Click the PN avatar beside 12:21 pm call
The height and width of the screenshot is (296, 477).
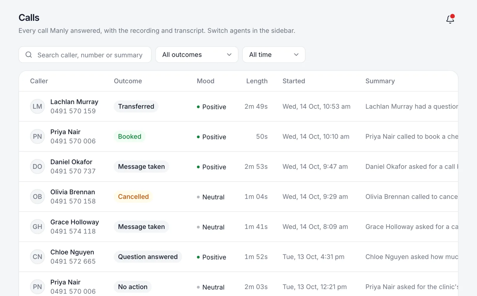pyautogui.click(x=37, y=287)
